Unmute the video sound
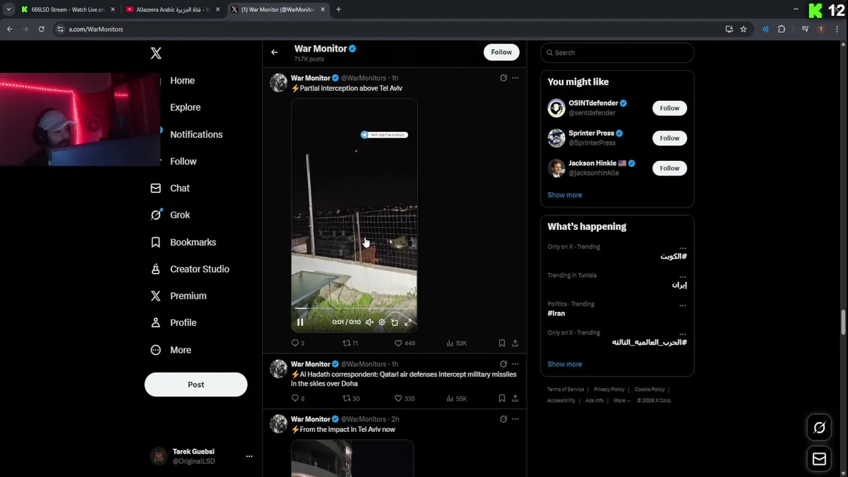Image resolution: width=848 pixels, height=477 pixels. tap(369, 323)
